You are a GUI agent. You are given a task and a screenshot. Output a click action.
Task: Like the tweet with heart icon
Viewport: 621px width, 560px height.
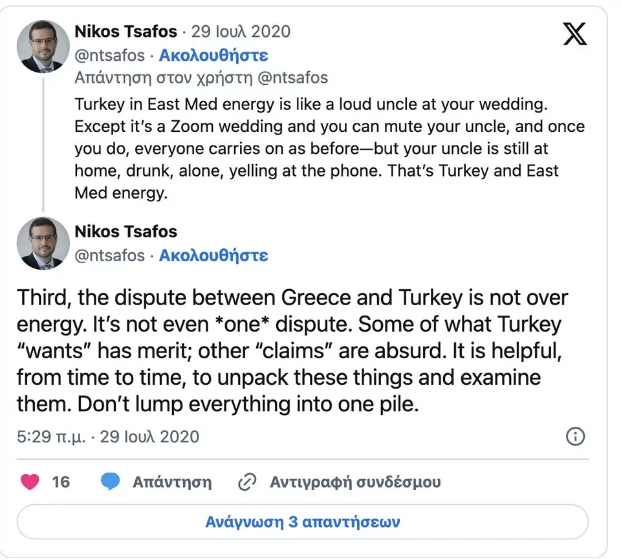pos(30,482)
